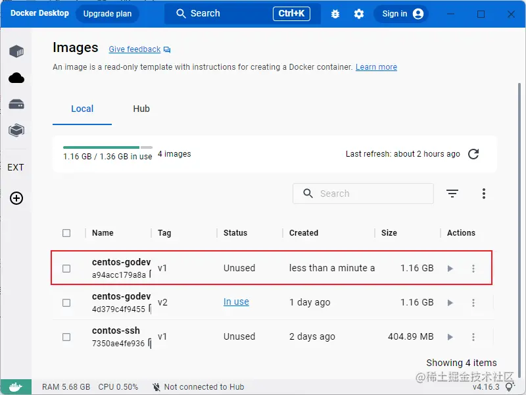Image resolution: width=526 pixels, height=395 pixels.
Task: Select the Local tab
Action: pyautogui.click(x=82, y=109)
